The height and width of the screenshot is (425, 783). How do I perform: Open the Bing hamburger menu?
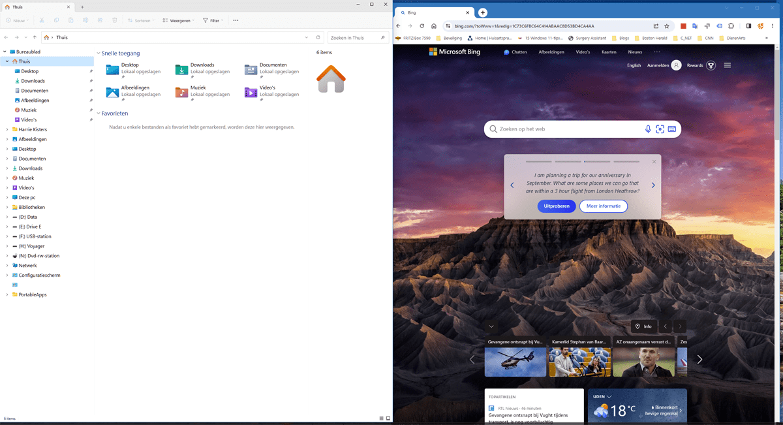tap(728, 65)
